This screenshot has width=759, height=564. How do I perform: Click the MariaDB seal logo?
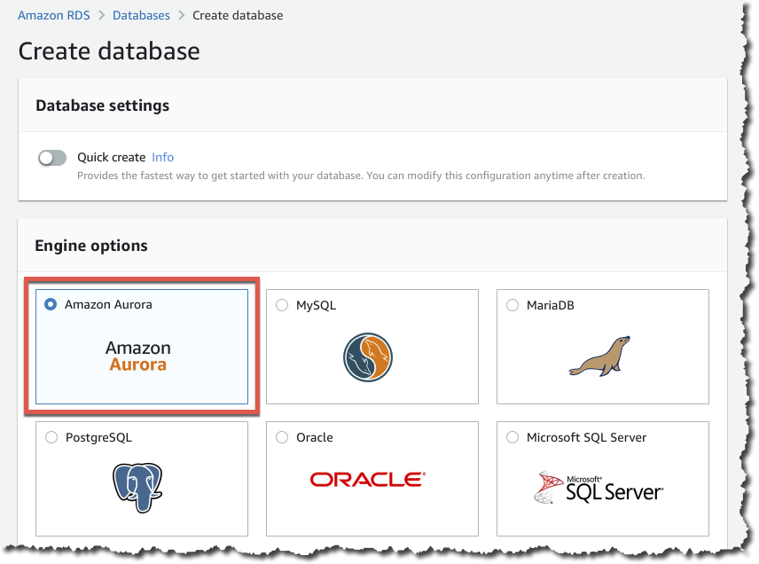point(600,356)
